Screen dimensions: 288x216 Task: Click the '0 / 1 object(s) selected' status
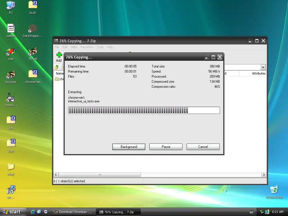pyautogui.click(x=69, y=181)
